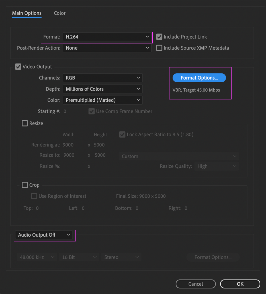Open the resize preset dropdown labeled Custom
The image size is (266, 294).
tap(179, 156)
